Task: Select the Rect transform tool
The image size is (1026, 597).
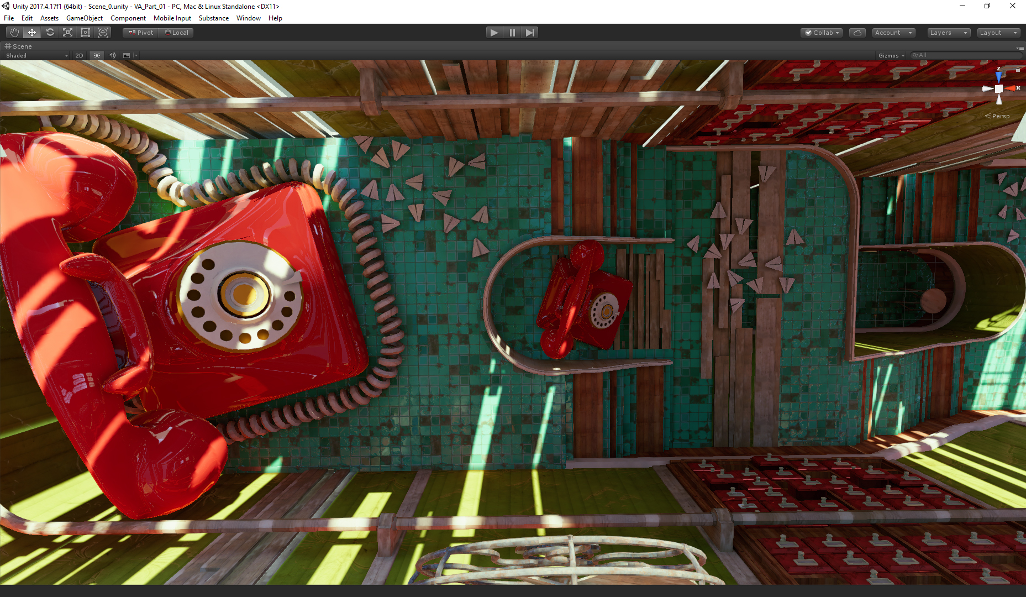Action: tap(85, 33)
